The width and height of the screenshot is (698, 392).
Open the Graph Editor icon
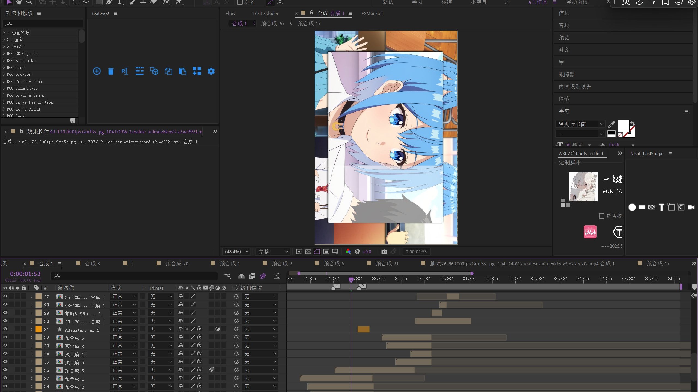click(277, 276)
